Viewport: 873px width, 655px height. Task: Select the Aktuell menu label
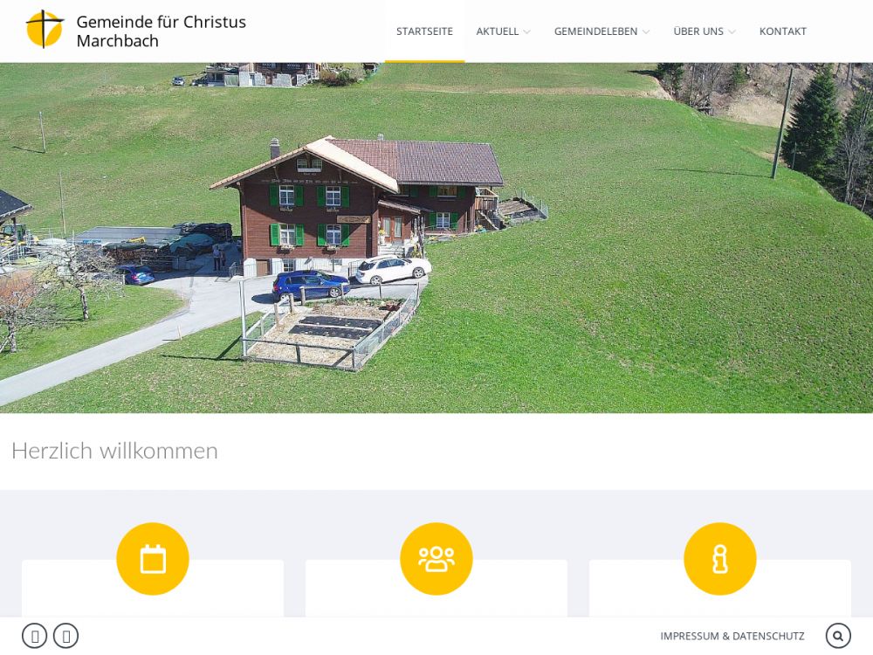[498, 31]
